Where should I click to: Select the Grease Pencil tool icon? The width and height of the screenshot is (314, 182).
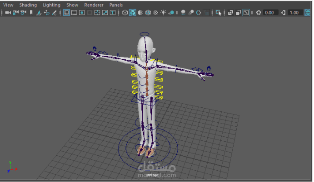point(54,13)
